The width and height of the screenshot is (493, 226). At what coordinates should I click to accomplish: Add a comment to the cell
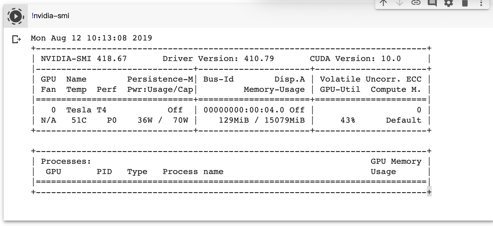pyautogui.click(x=432, y=4)
